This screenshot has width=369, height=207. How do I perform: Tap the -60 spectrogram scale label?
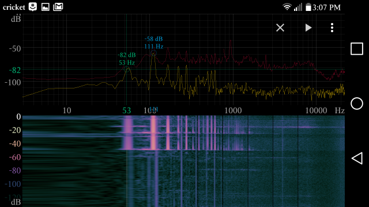click(x=15, y=157)
